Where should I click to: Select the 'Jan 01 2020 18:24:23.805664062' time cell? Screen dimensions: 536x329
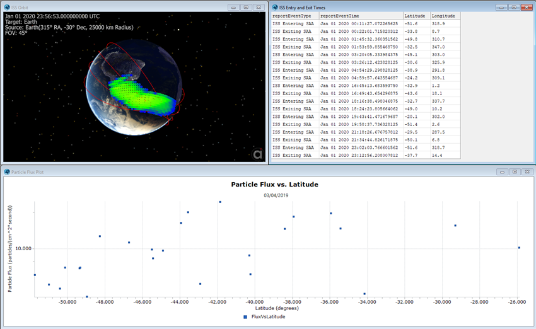361,108
